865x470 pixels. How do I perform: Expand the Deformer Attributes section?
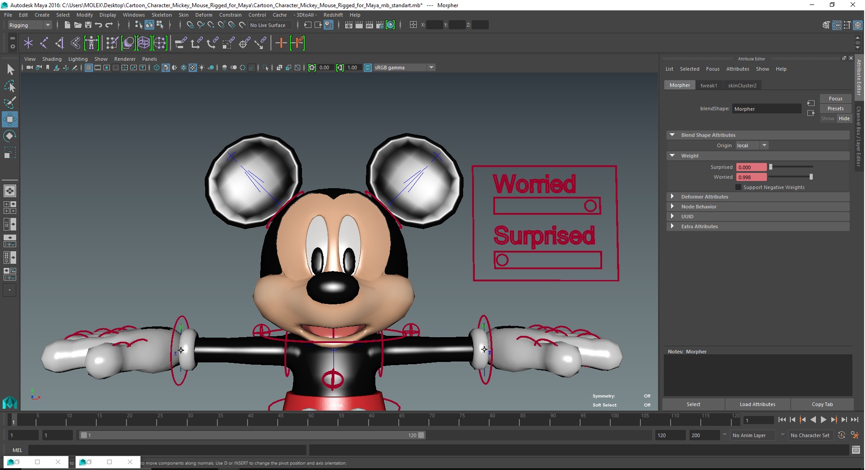[672, 197]
